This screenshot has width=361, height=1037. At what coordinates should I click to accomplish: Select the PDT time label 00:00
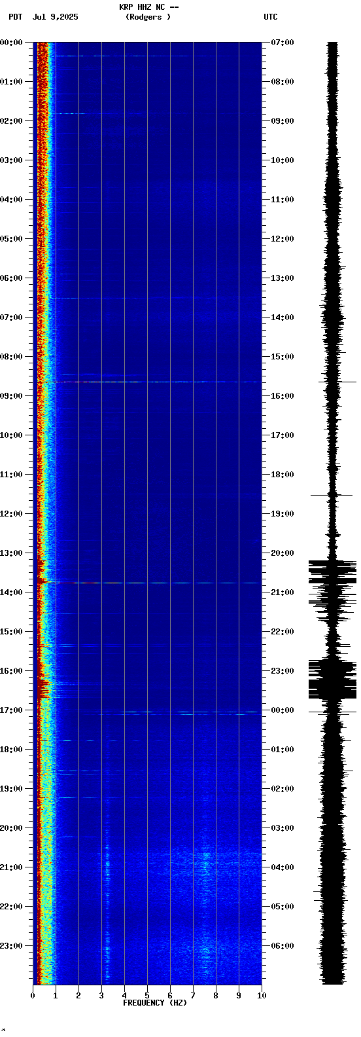[x=11, y=43]
